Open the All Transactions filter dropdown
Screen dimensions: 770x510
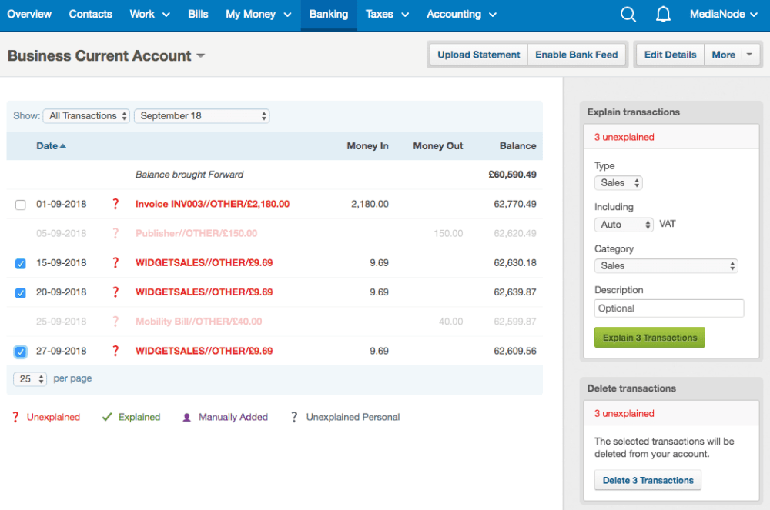[x=85, y=115]
